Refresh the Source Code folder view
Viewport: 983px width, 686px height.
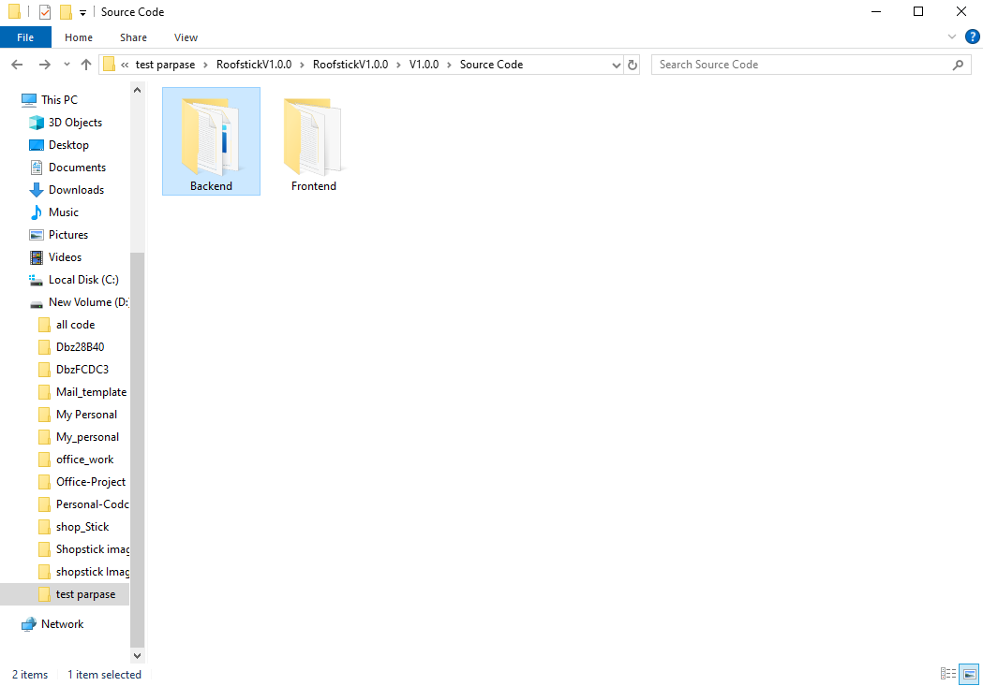point(632,65)
